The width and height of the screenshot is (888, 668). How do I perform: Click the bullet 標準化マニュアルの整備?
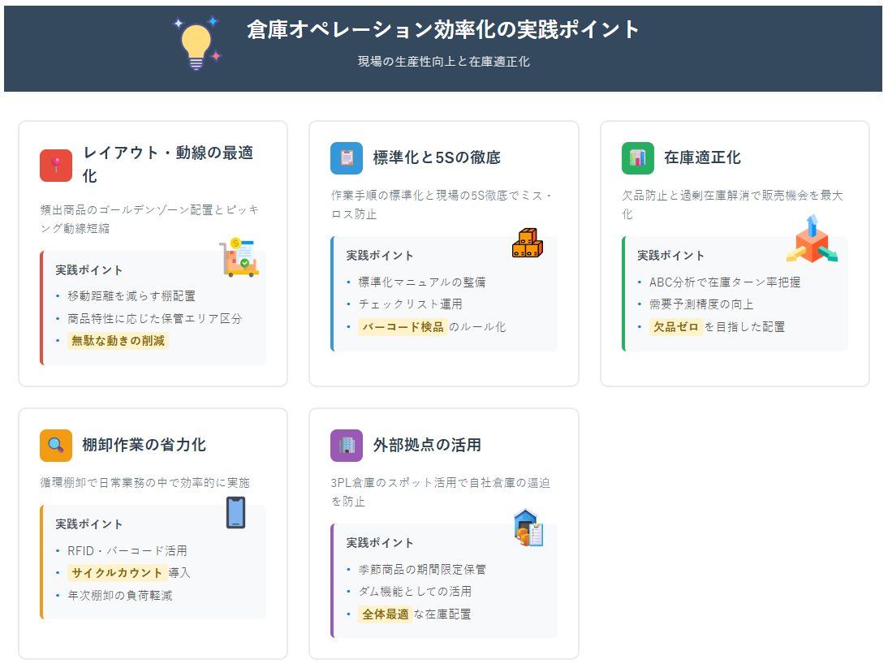422,282
